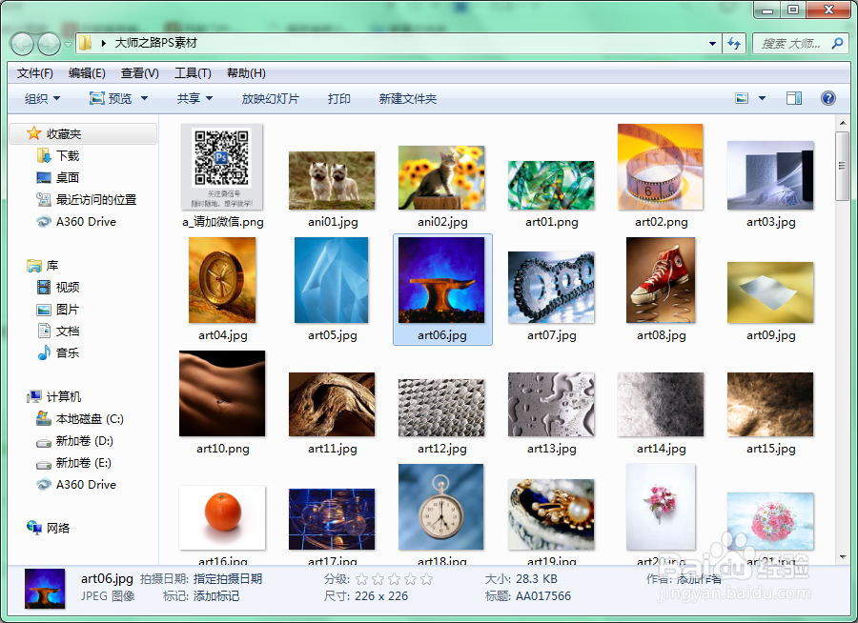Open the 文件(F) menu
This screenshot has height=623, width=858.
[35, 73]
